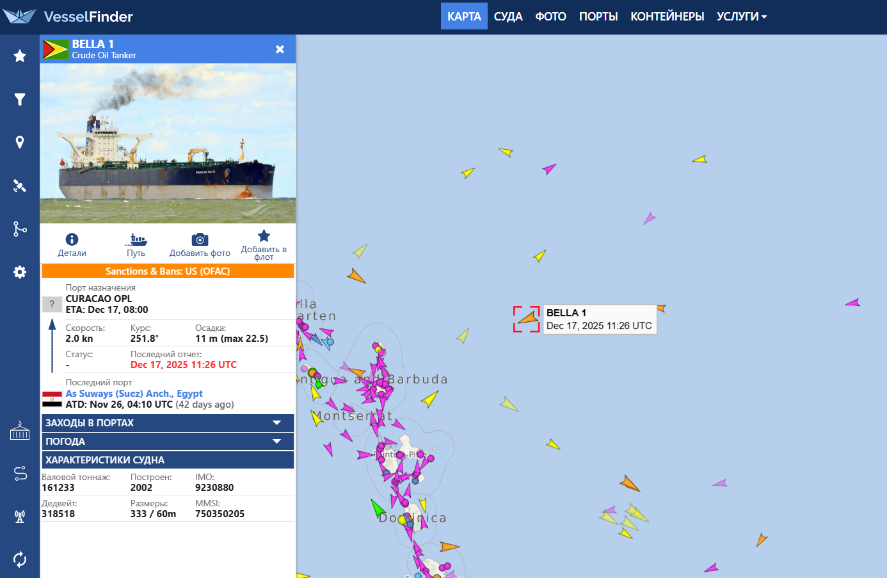Click the Sanctions & Bans US (OFAC) banner
Viewport: 887px width, 578px height.
coord(168,271)
